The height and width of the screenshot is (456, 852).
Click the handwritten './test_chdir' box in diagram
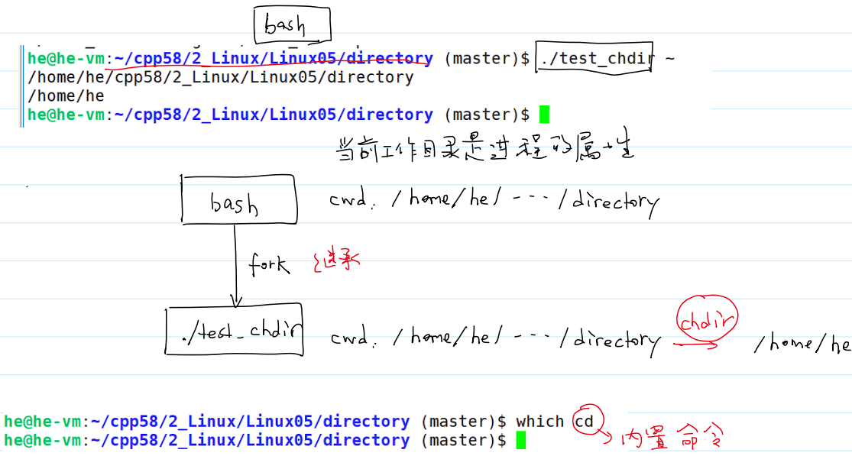point(234,331)
